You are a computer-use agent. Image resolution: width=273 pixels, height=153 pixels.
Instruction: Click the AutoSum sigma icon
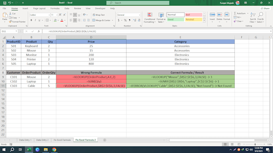coord(235,13)
